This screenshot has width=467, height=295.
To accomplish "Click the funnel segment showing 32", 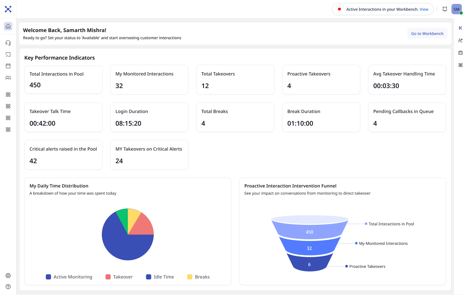I will pyautogui.click(x=309, y=248).
